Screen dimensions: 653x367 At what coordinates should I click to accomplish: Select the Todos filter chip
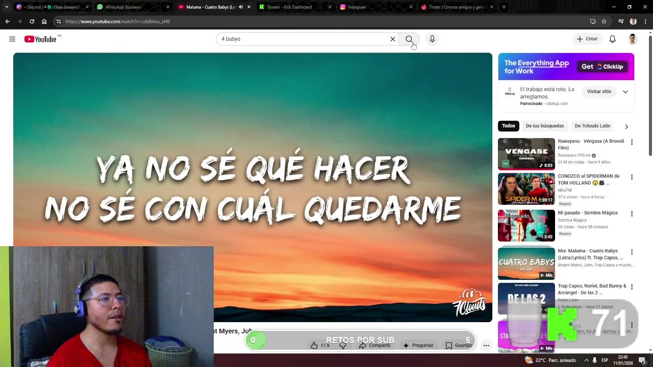tap(509, 126)
